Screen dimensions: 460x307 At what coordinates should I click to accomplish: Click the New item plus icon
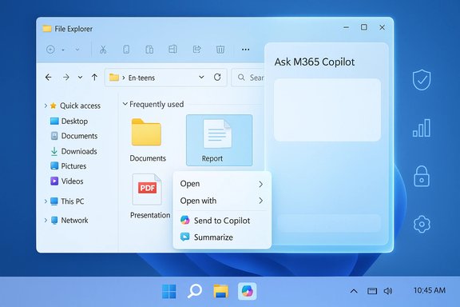[50, 50]
